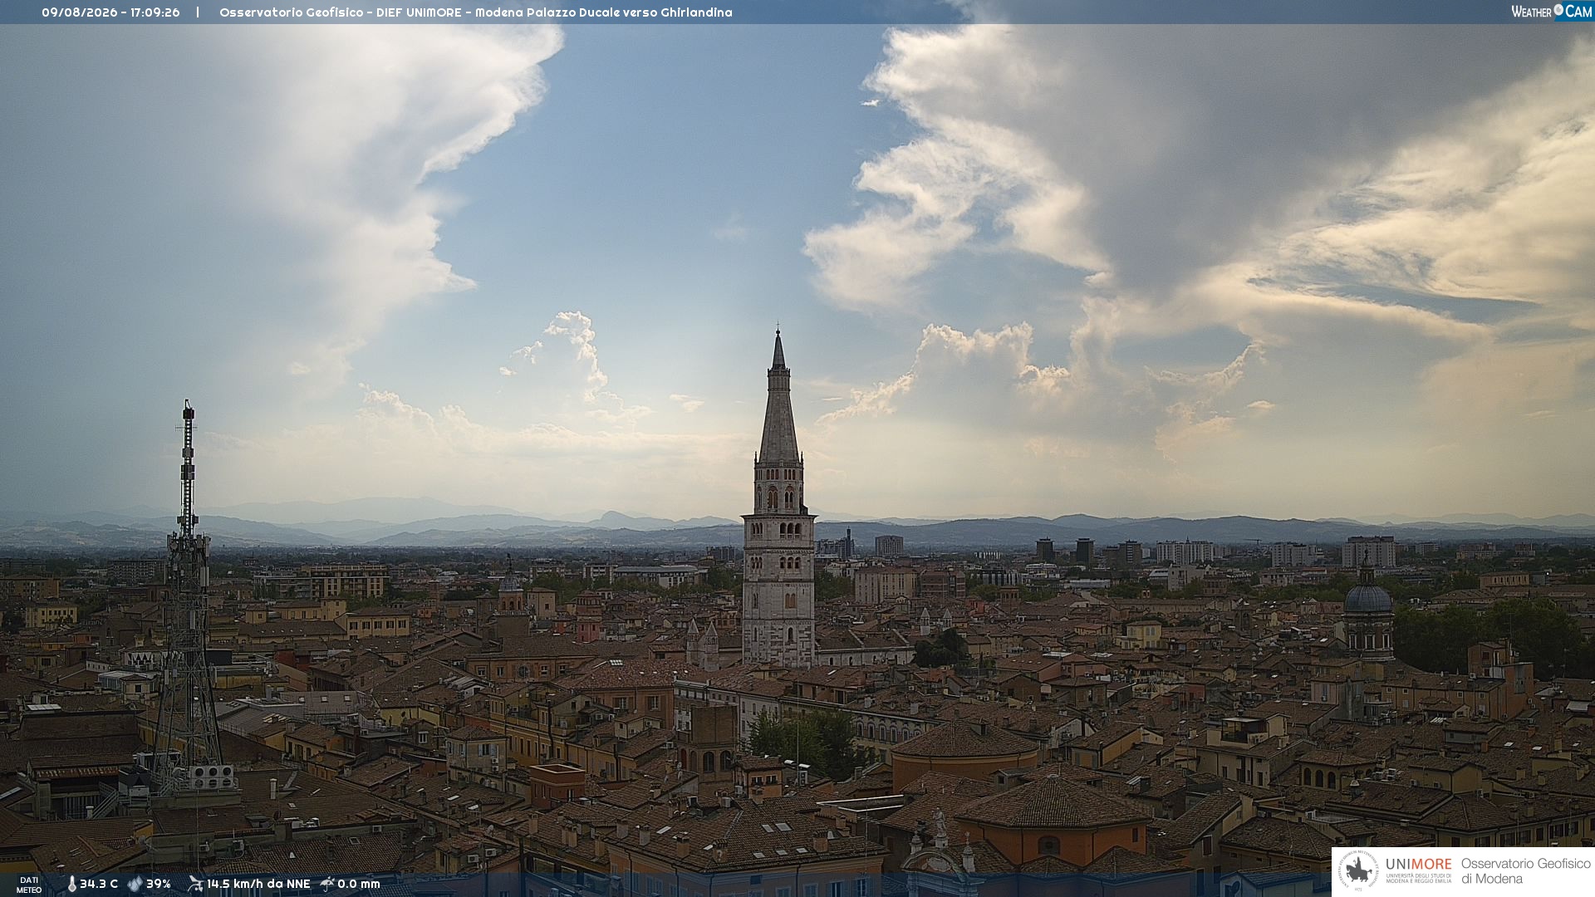Click the temperature reading '34.3 C'
The image size is (1595, 897).
coord(99,884)
